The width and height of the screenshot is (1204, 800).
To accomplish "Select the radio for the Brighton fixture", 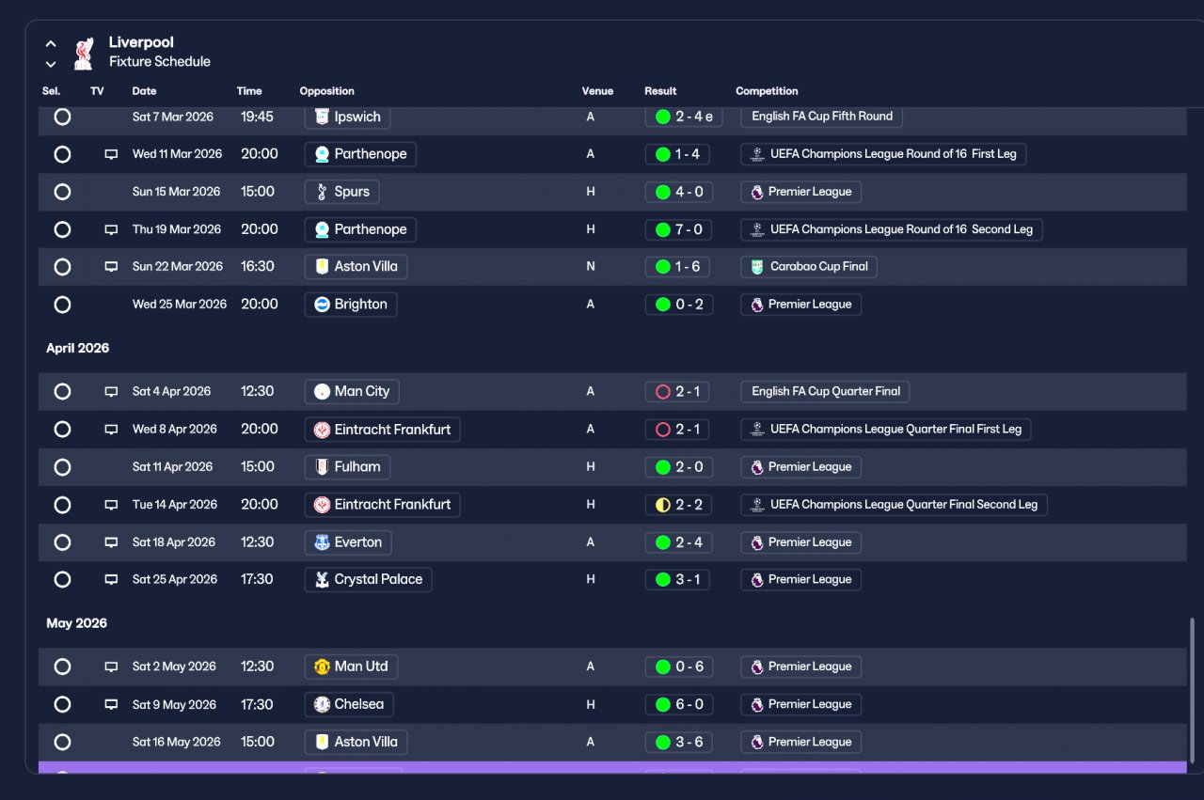I will 62,305.
